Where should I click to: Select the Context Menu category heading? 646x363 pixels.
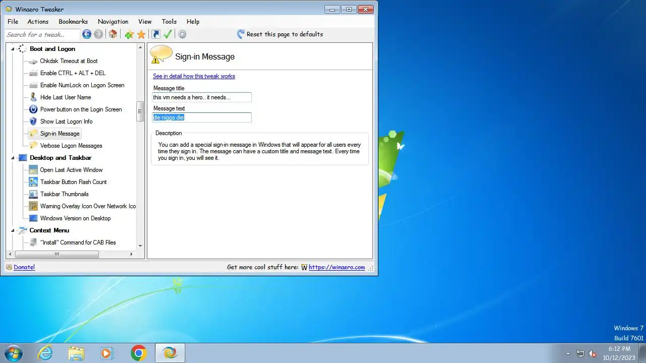(49, 230)
